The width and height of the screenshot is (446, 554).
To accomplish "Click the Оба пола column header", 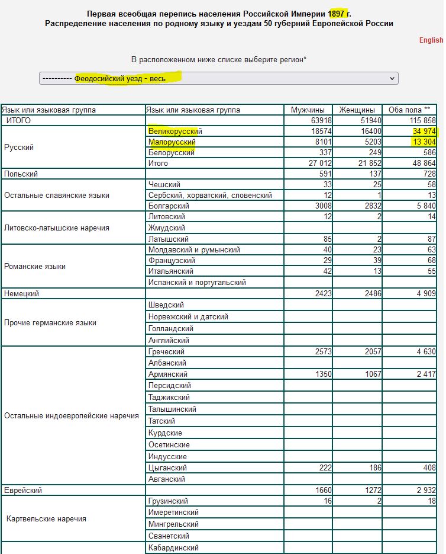I will [x=409, y=110].
